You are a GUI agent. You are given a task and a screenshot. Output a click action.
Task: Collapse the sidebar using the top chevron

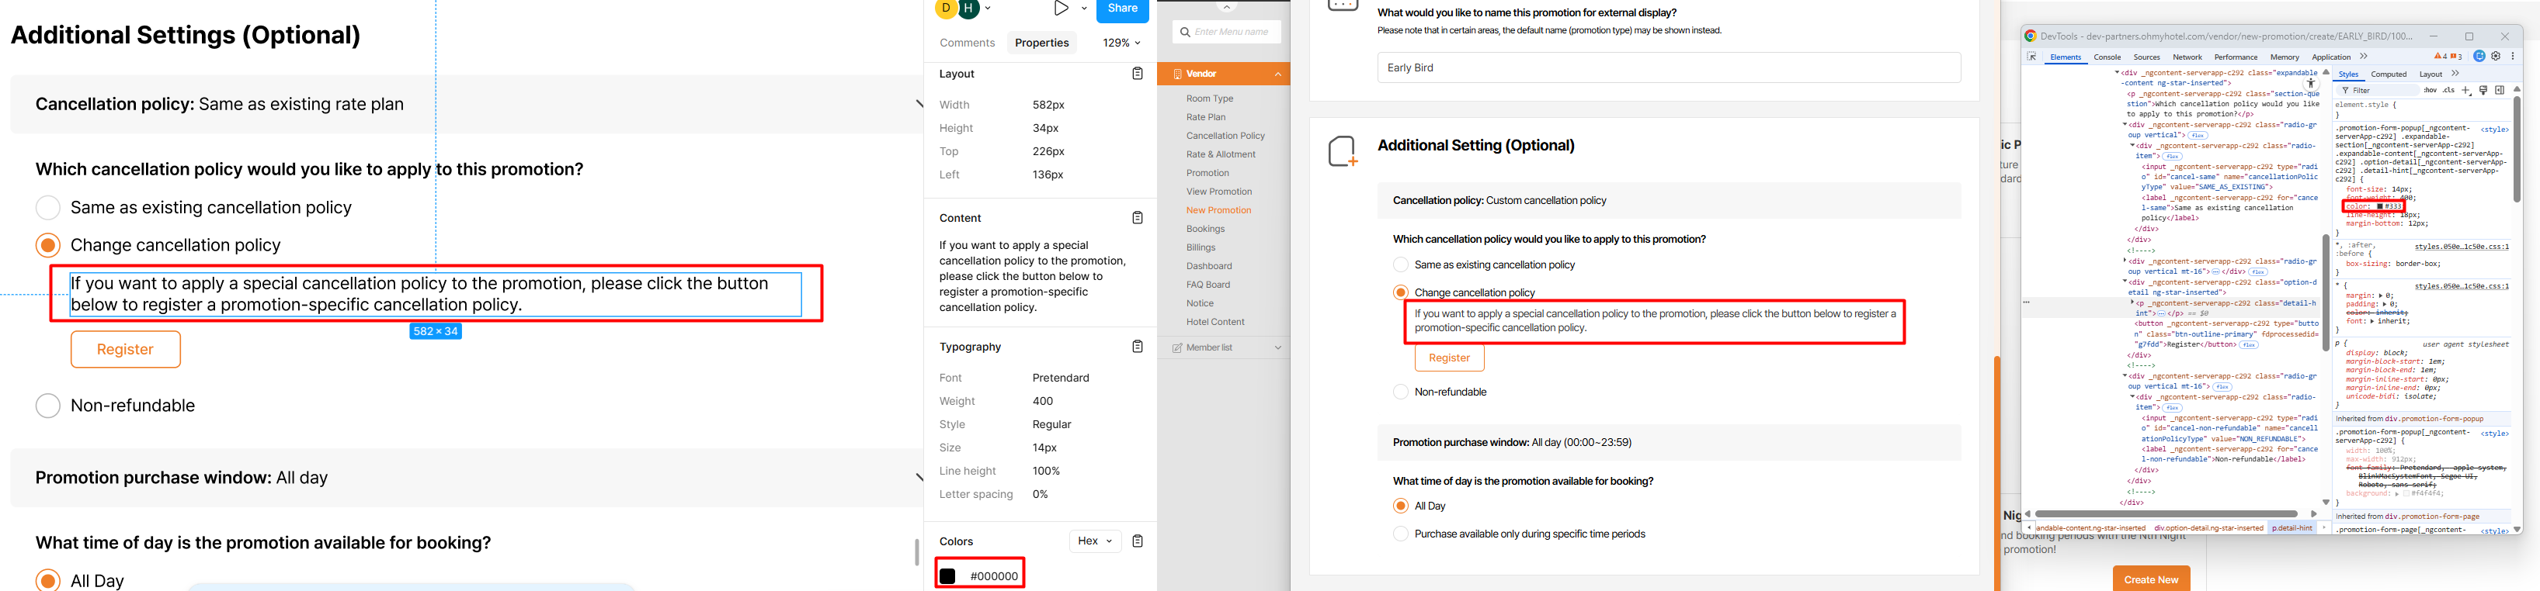[x=1227, y=7]
